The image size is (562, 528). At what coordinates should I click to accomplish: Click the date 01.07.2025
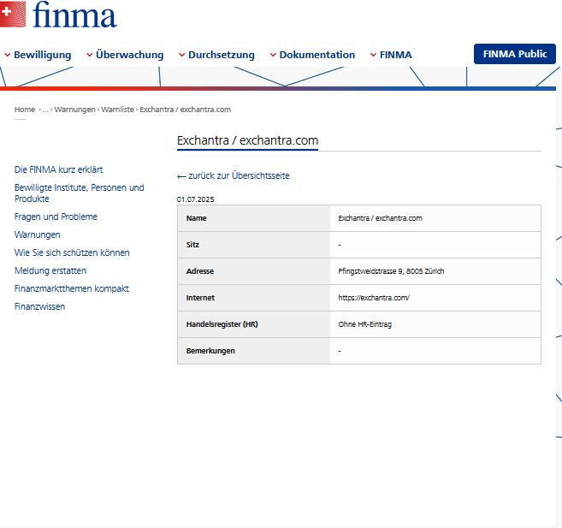[195, 199]
